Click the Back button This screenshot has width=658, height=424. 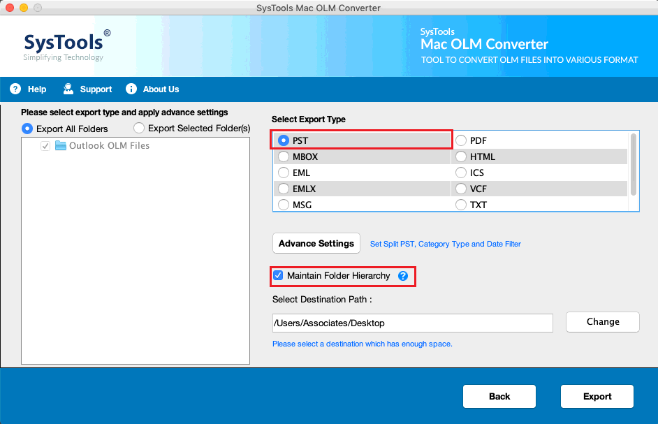click(499, 396)
